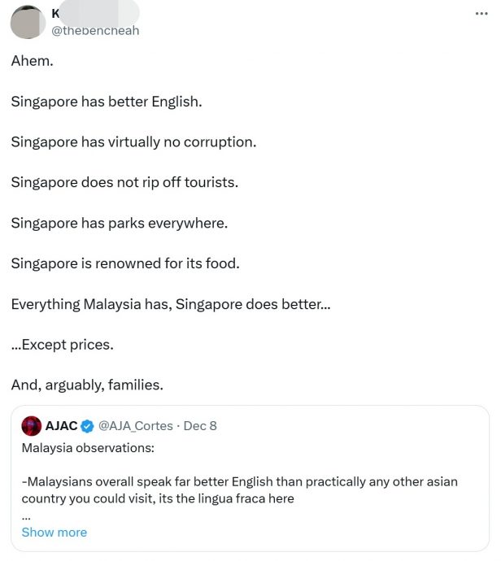
Task: Click the "...Except prices." line
Action: [x=62, y=344]
